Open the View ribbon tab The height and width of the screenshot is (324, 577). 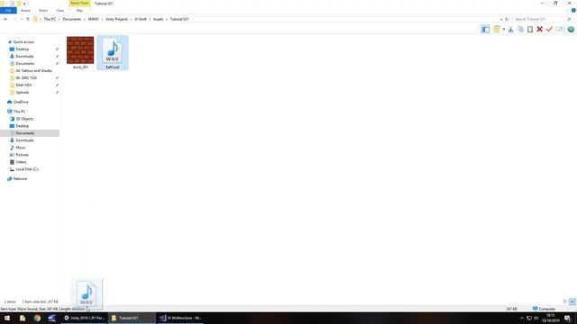[x=60, y=11]
